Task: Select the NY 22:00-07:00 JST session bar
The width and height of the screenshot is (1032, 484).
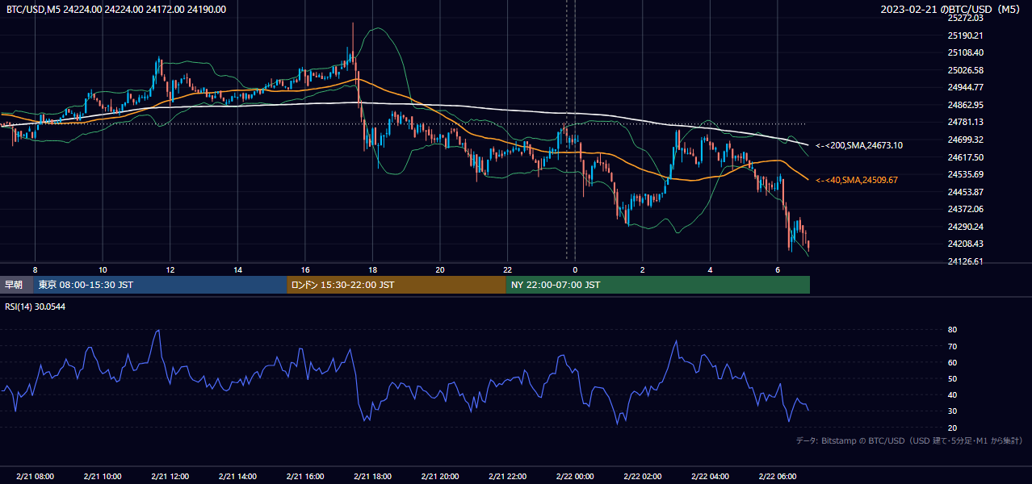Action: (657, 285)
